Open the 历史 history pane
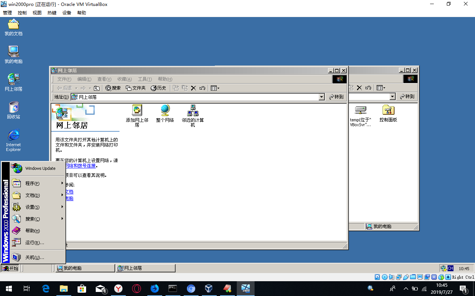Screen dimensions: 475x296 pos(158,88)
